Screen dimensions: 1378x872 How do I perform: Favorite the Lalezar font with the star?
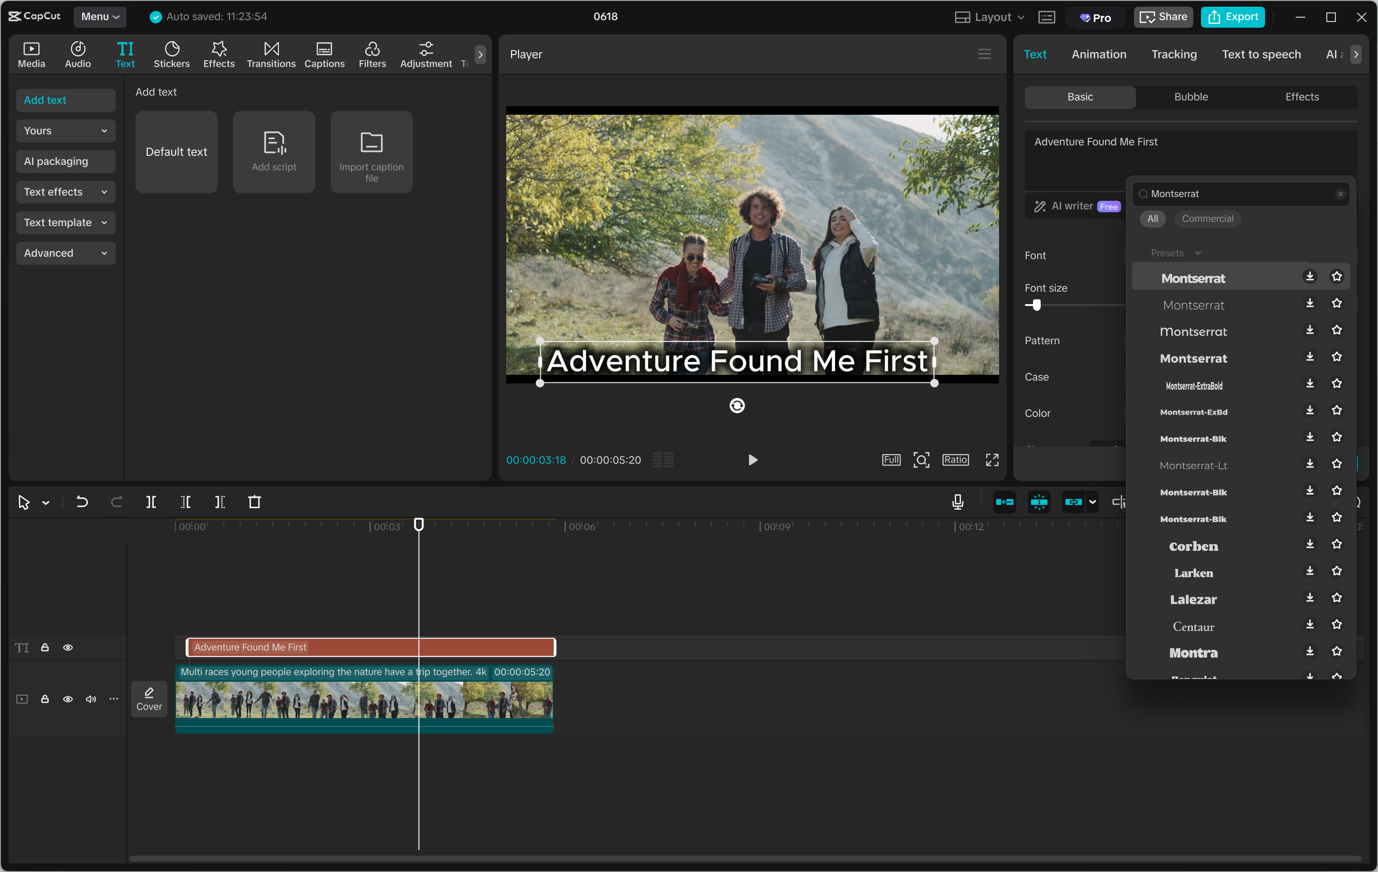tap(1336, 598)
